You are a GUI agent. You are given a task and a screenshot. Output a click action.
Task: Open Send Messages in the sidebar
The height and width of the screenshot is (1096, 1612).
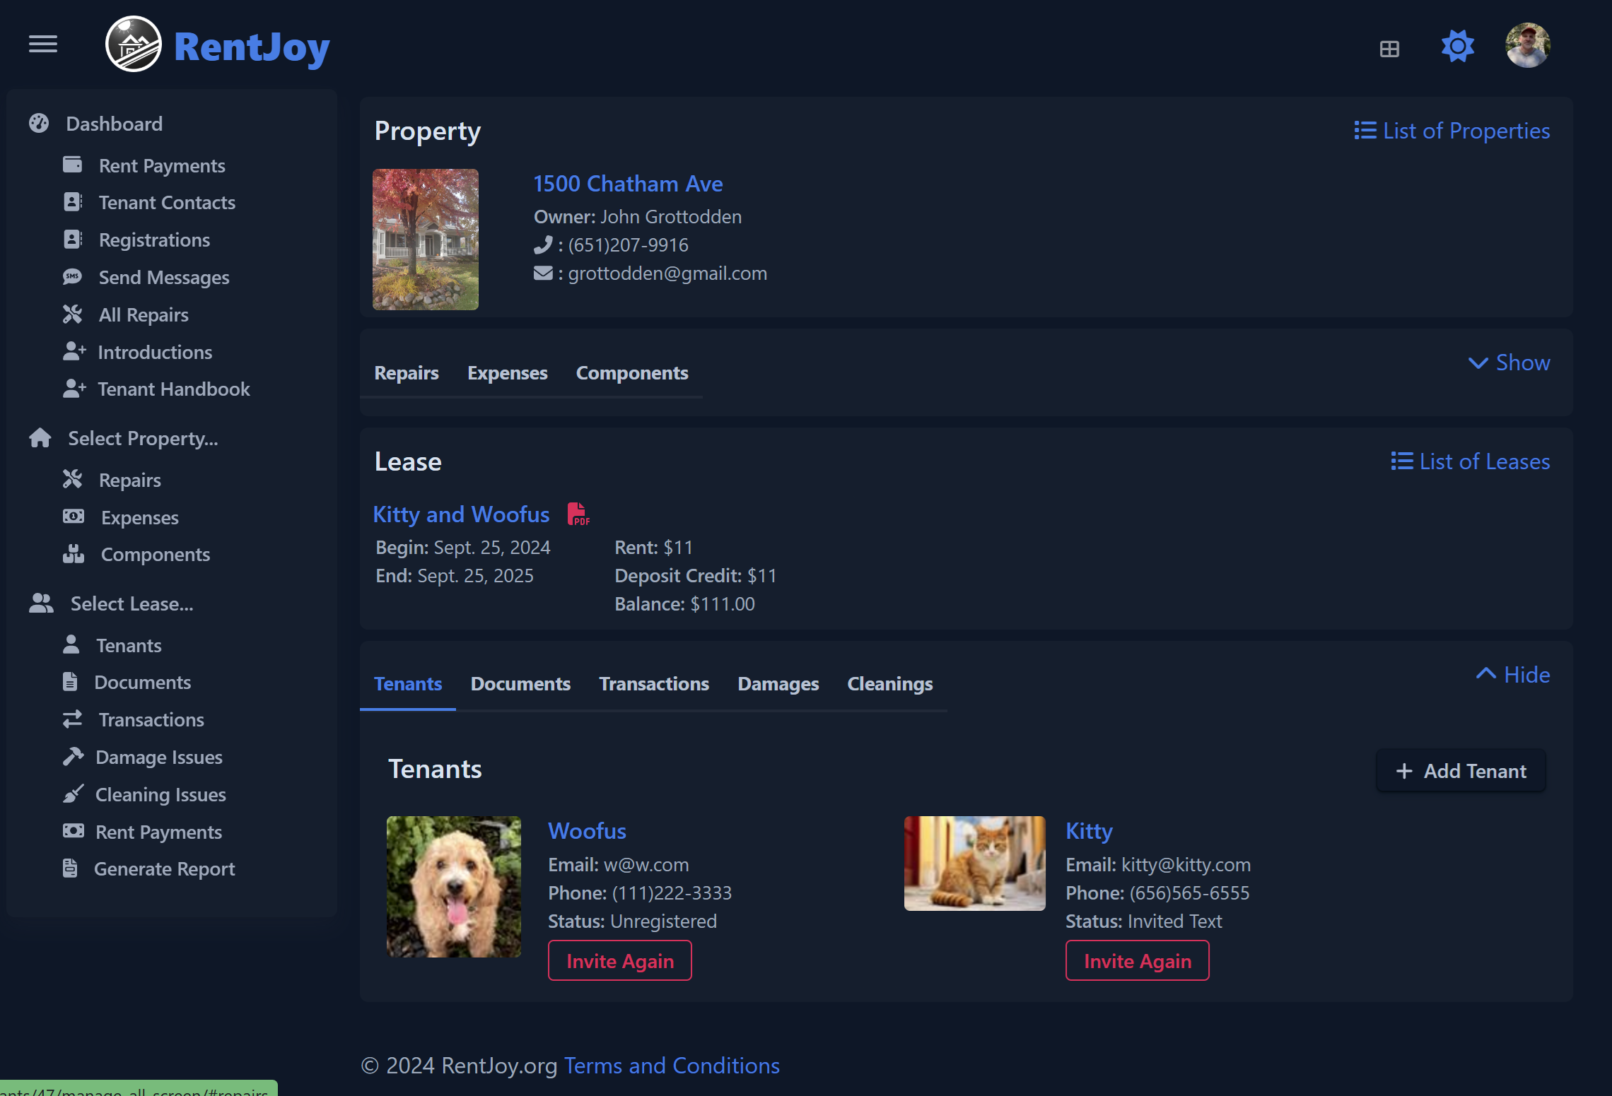pos(163,278)
